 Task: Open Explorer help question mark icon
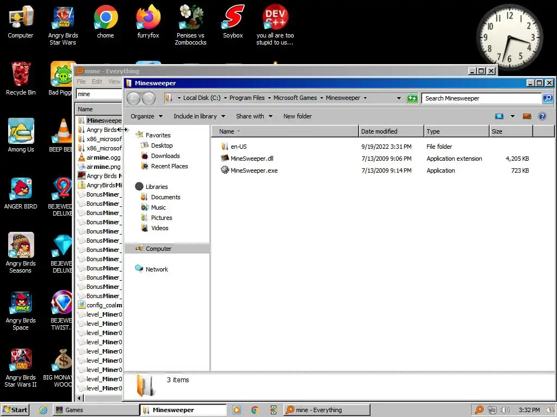click(542, 116)
